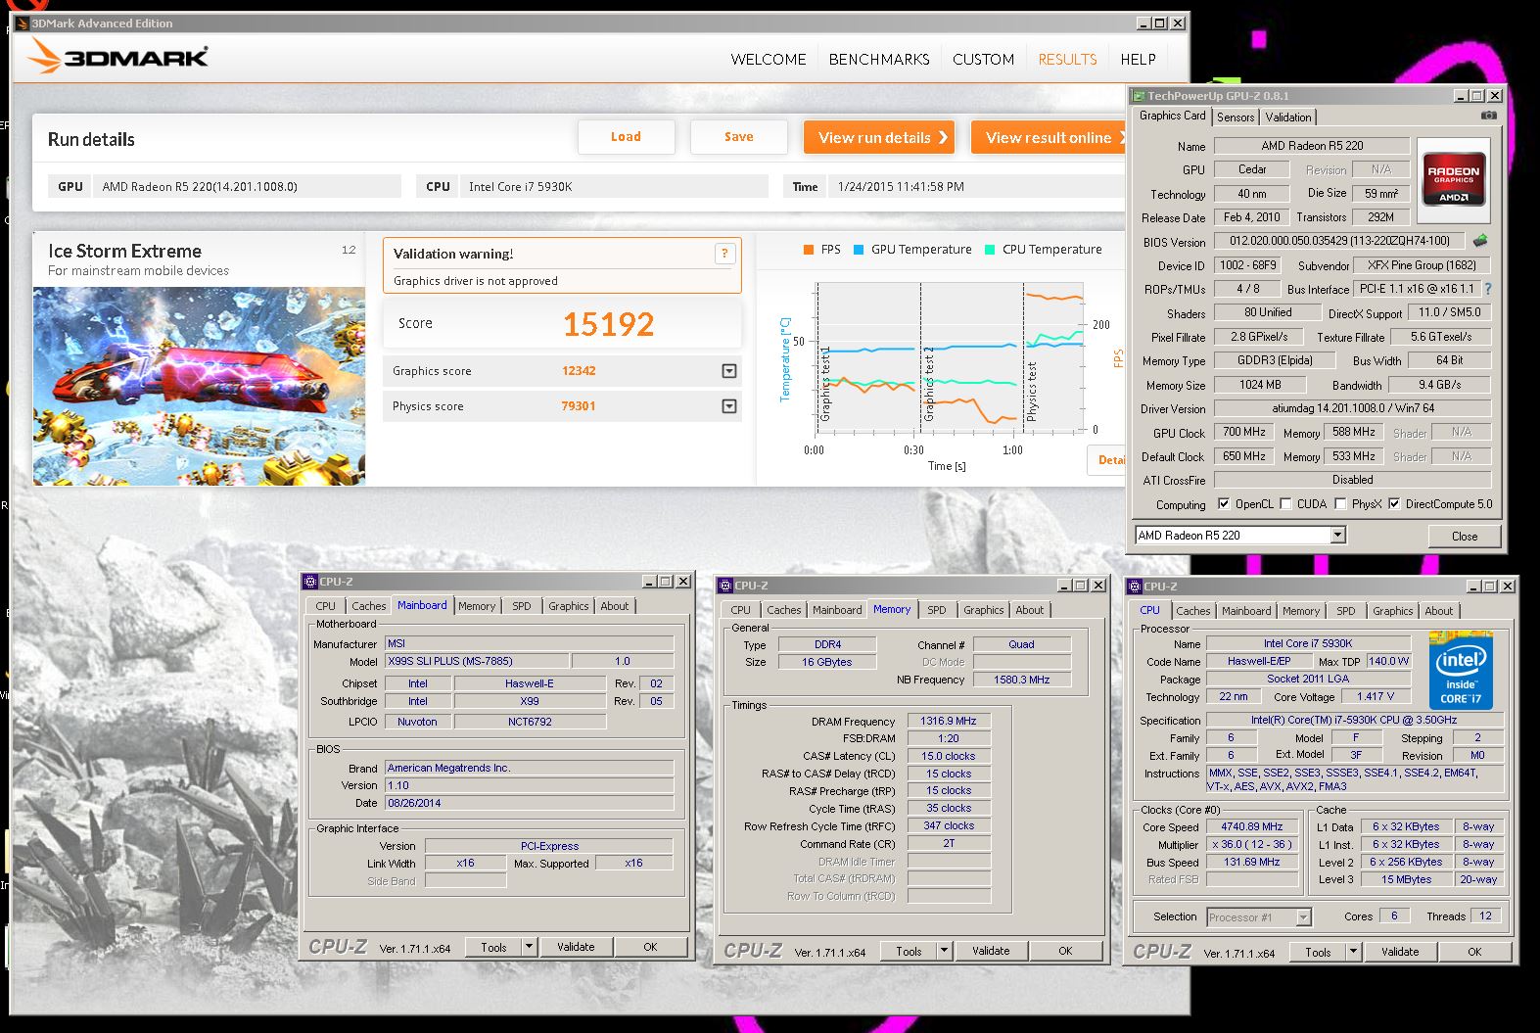Viewport: 1540px width, 1033px height.
Task: Click Tools button in CPU tab CPU-Z window
Action: 1318,952
